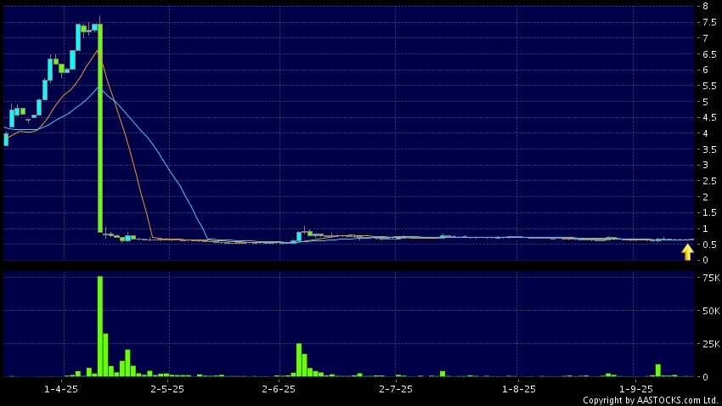722x406 pixels.
Task: Click the "75K" volume axis label
Action: 711,278
